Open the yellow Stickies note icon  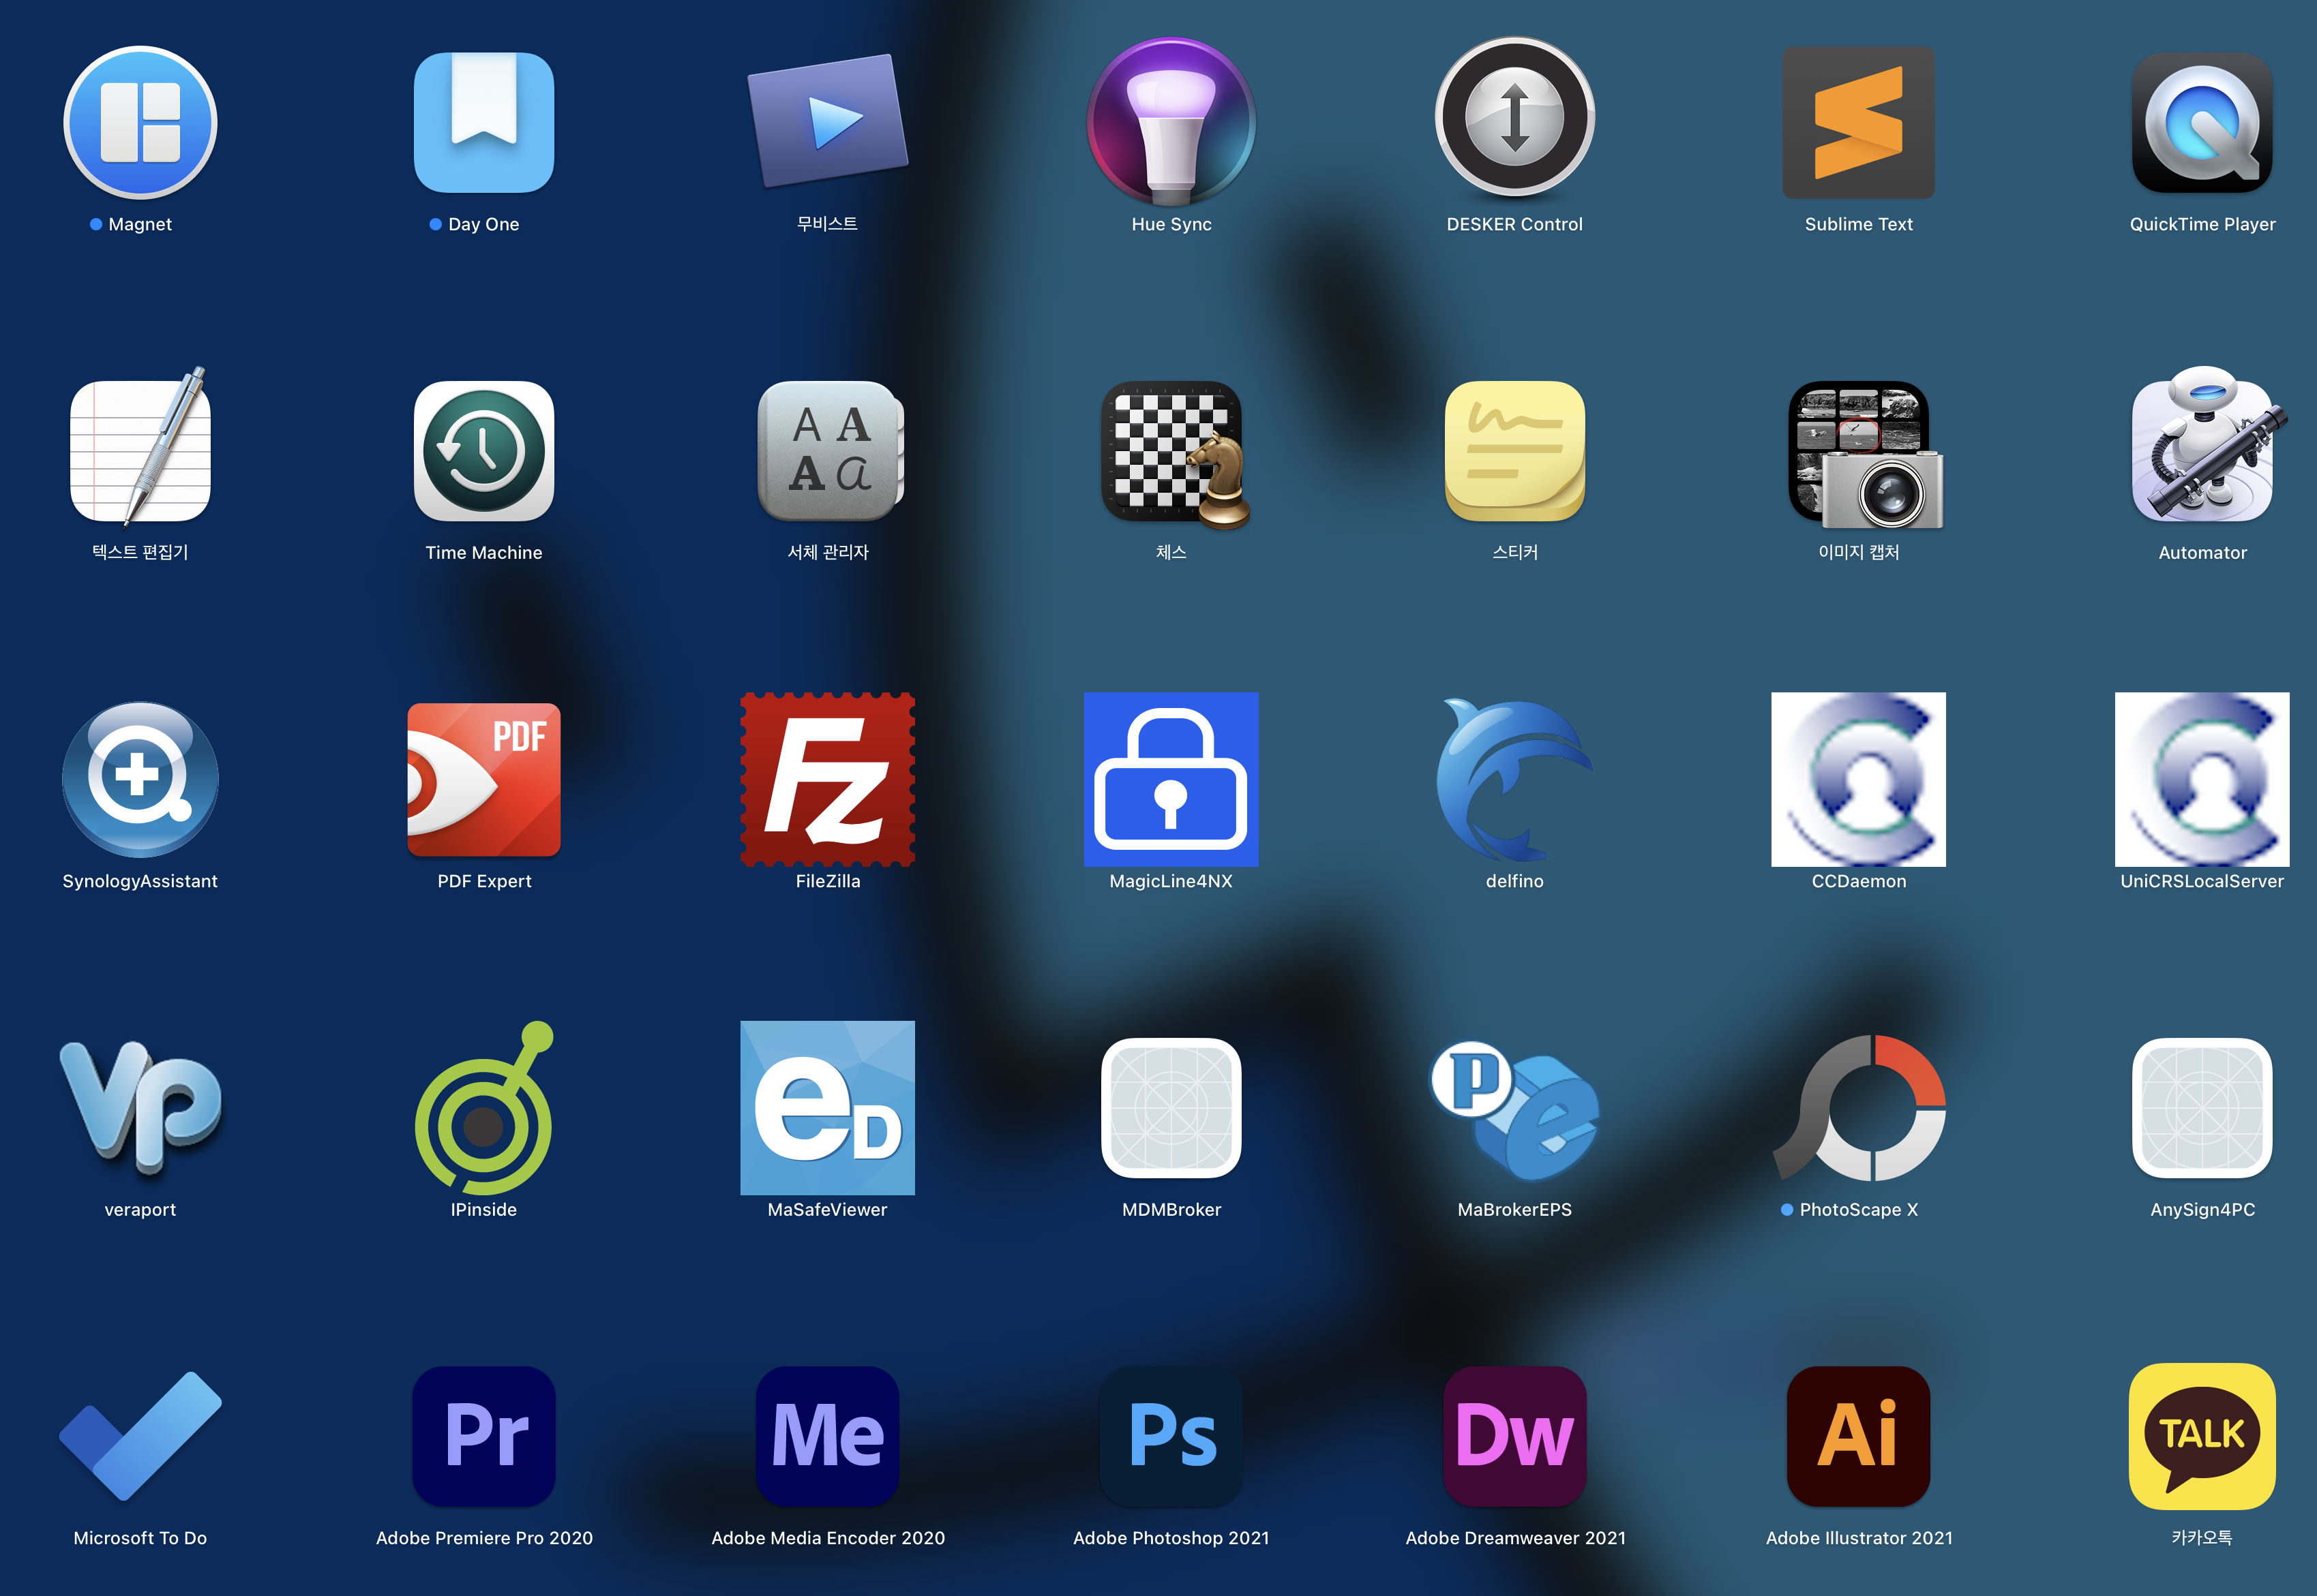[1514, 451]
